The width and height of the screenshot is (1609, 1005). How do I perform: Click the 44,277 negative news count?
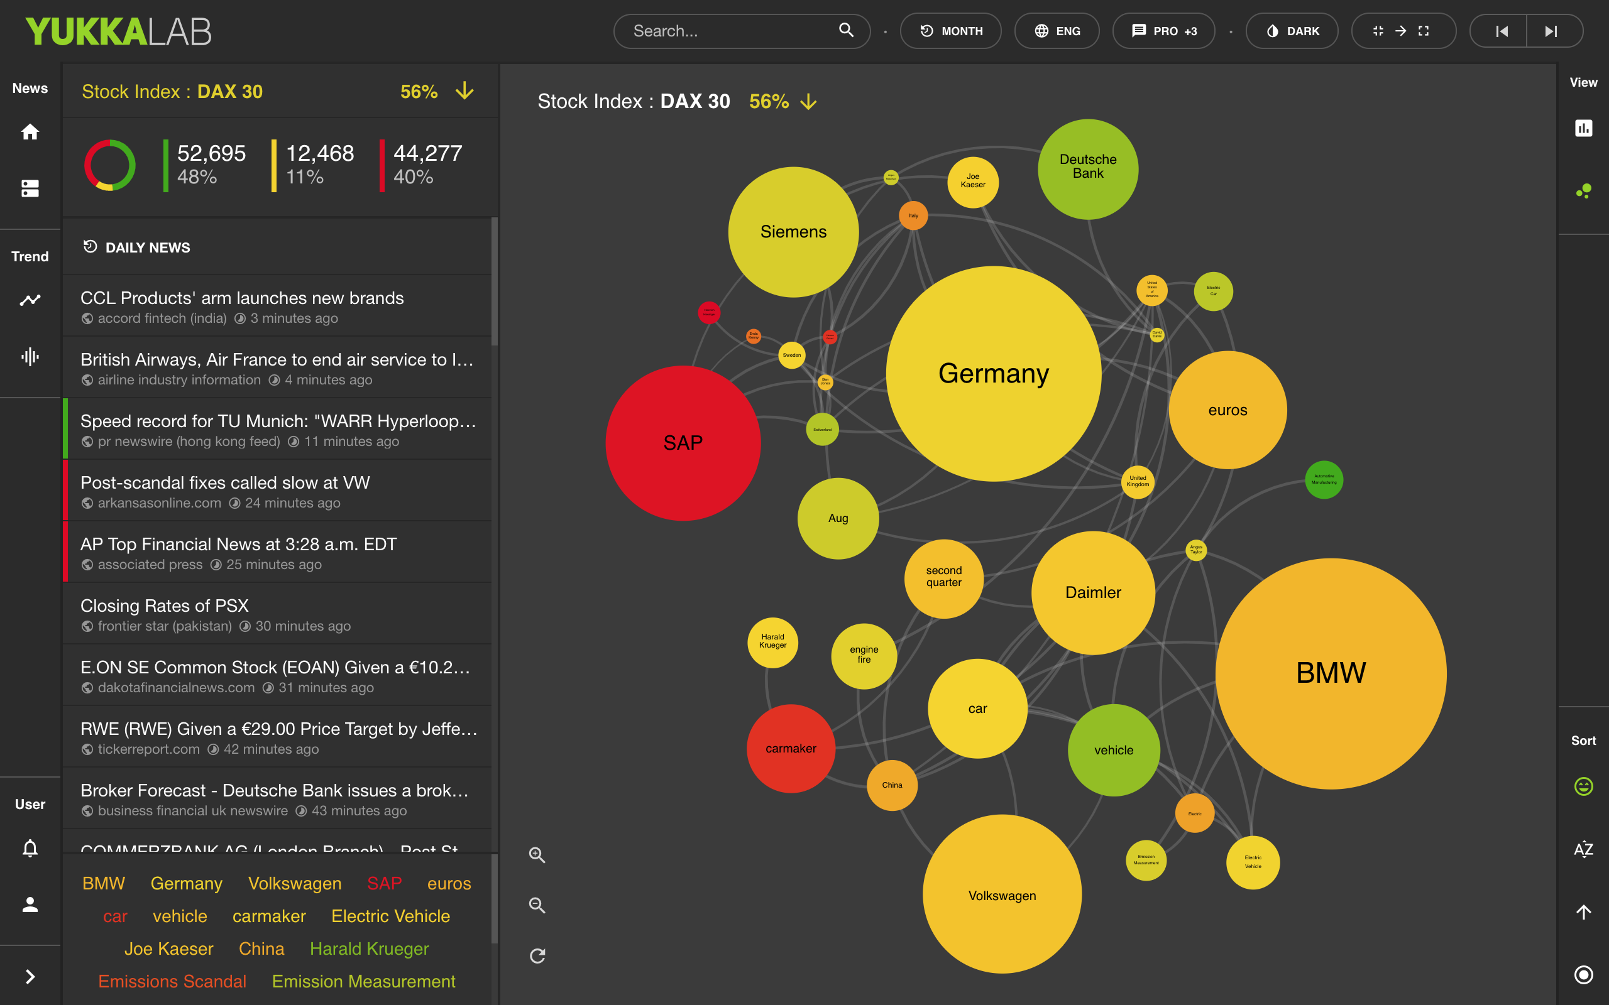click(427, 153)
